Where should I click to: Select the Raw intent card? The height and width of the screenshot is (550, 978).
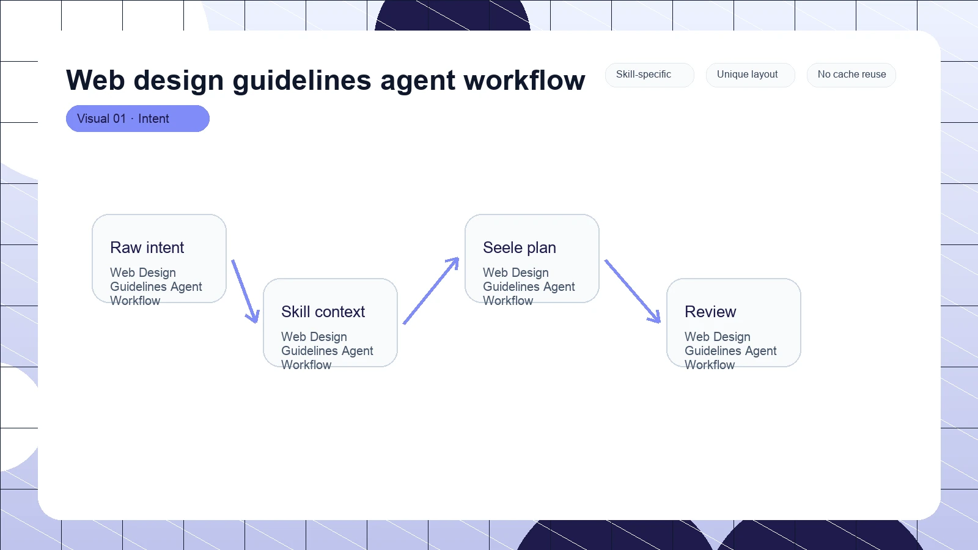159,258
